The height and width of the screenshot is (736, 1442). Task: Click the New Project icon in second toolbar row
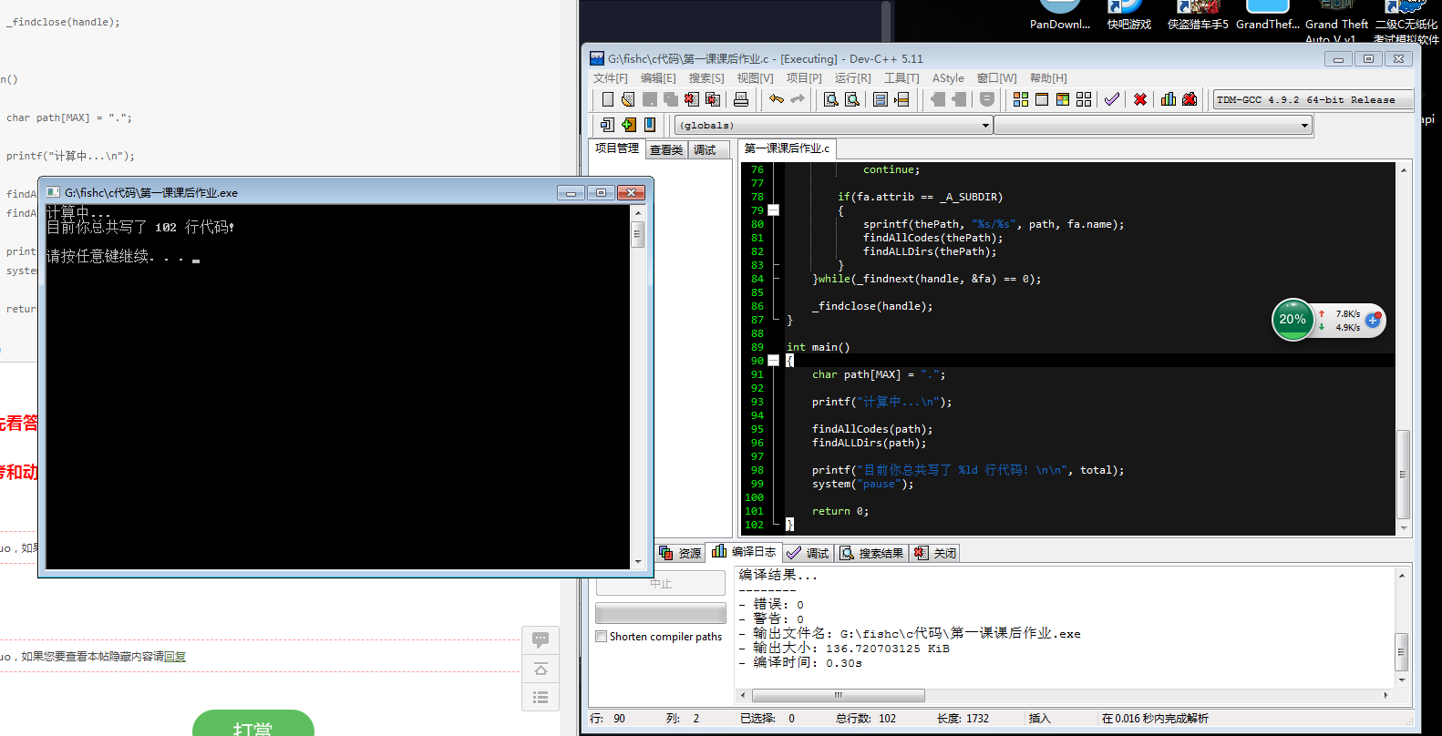(608, 125)
